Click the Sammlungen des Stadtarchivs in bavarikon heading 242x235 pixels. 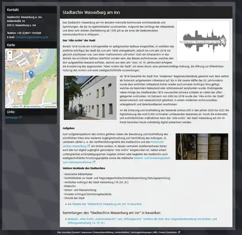point(111,213)
